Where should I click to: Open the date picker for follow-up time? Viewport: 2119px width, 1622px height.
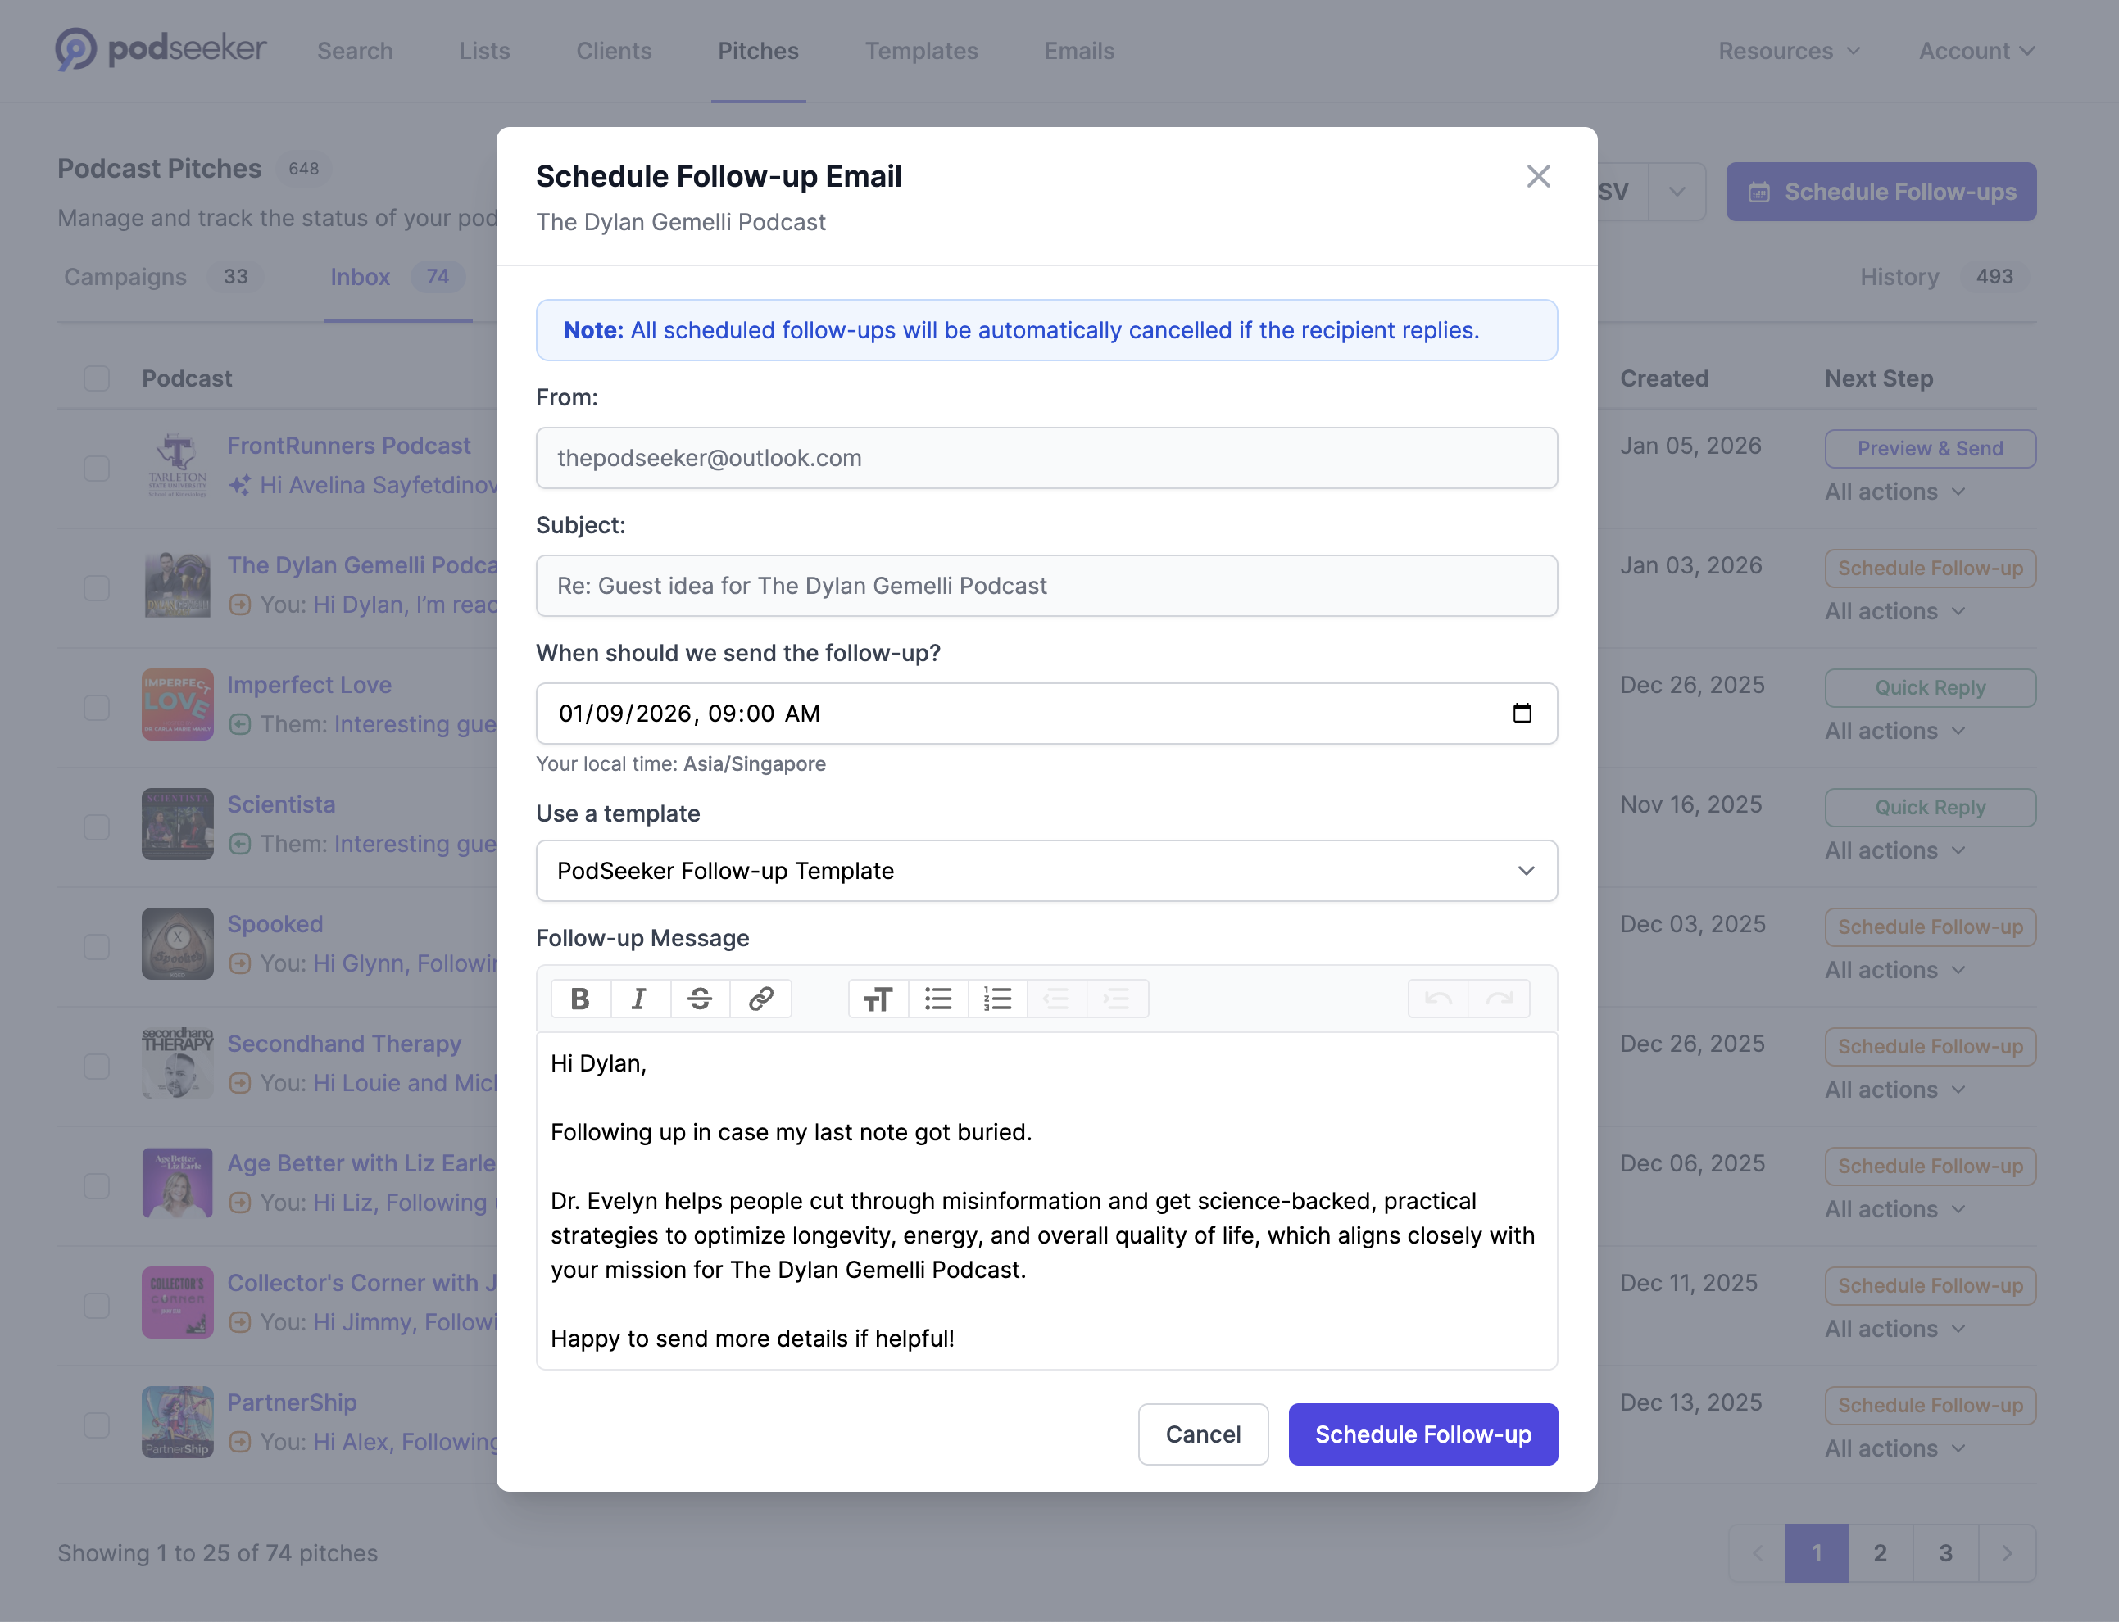coord(1523,714)
